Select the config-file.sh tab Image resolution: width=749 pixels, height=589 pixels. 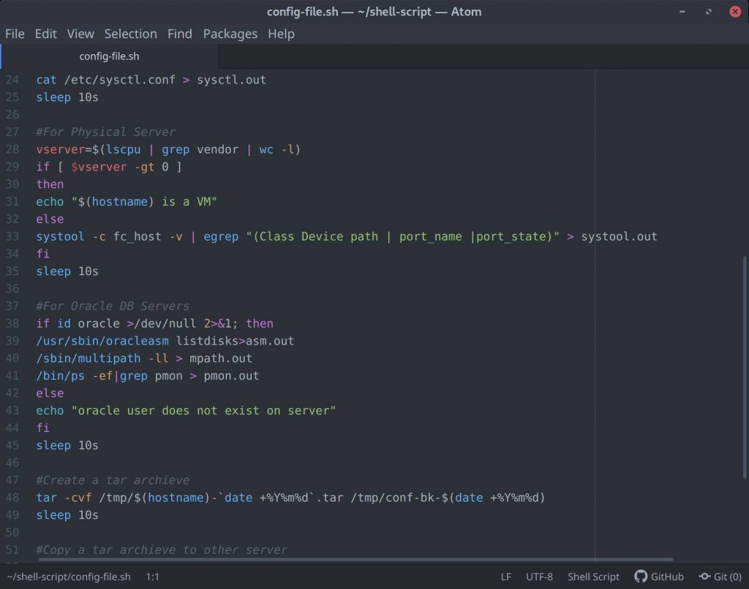pos(108,56)
